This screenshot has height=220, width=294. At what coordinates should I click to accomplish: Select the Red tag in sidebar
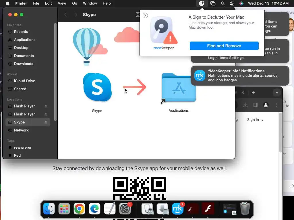coord(28,155)
